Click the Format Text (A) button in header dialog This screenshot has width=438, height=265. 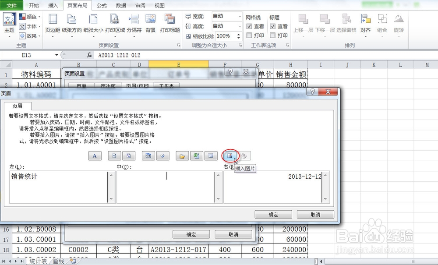click(95, 155)
